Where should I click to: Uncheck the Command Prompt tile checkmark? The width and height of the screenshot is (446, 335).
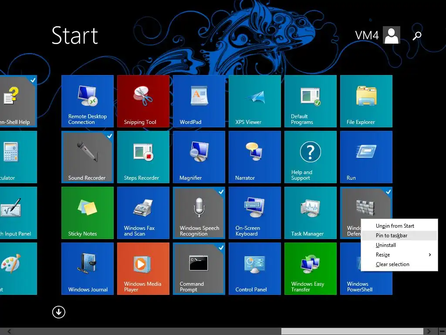[221, 247]
